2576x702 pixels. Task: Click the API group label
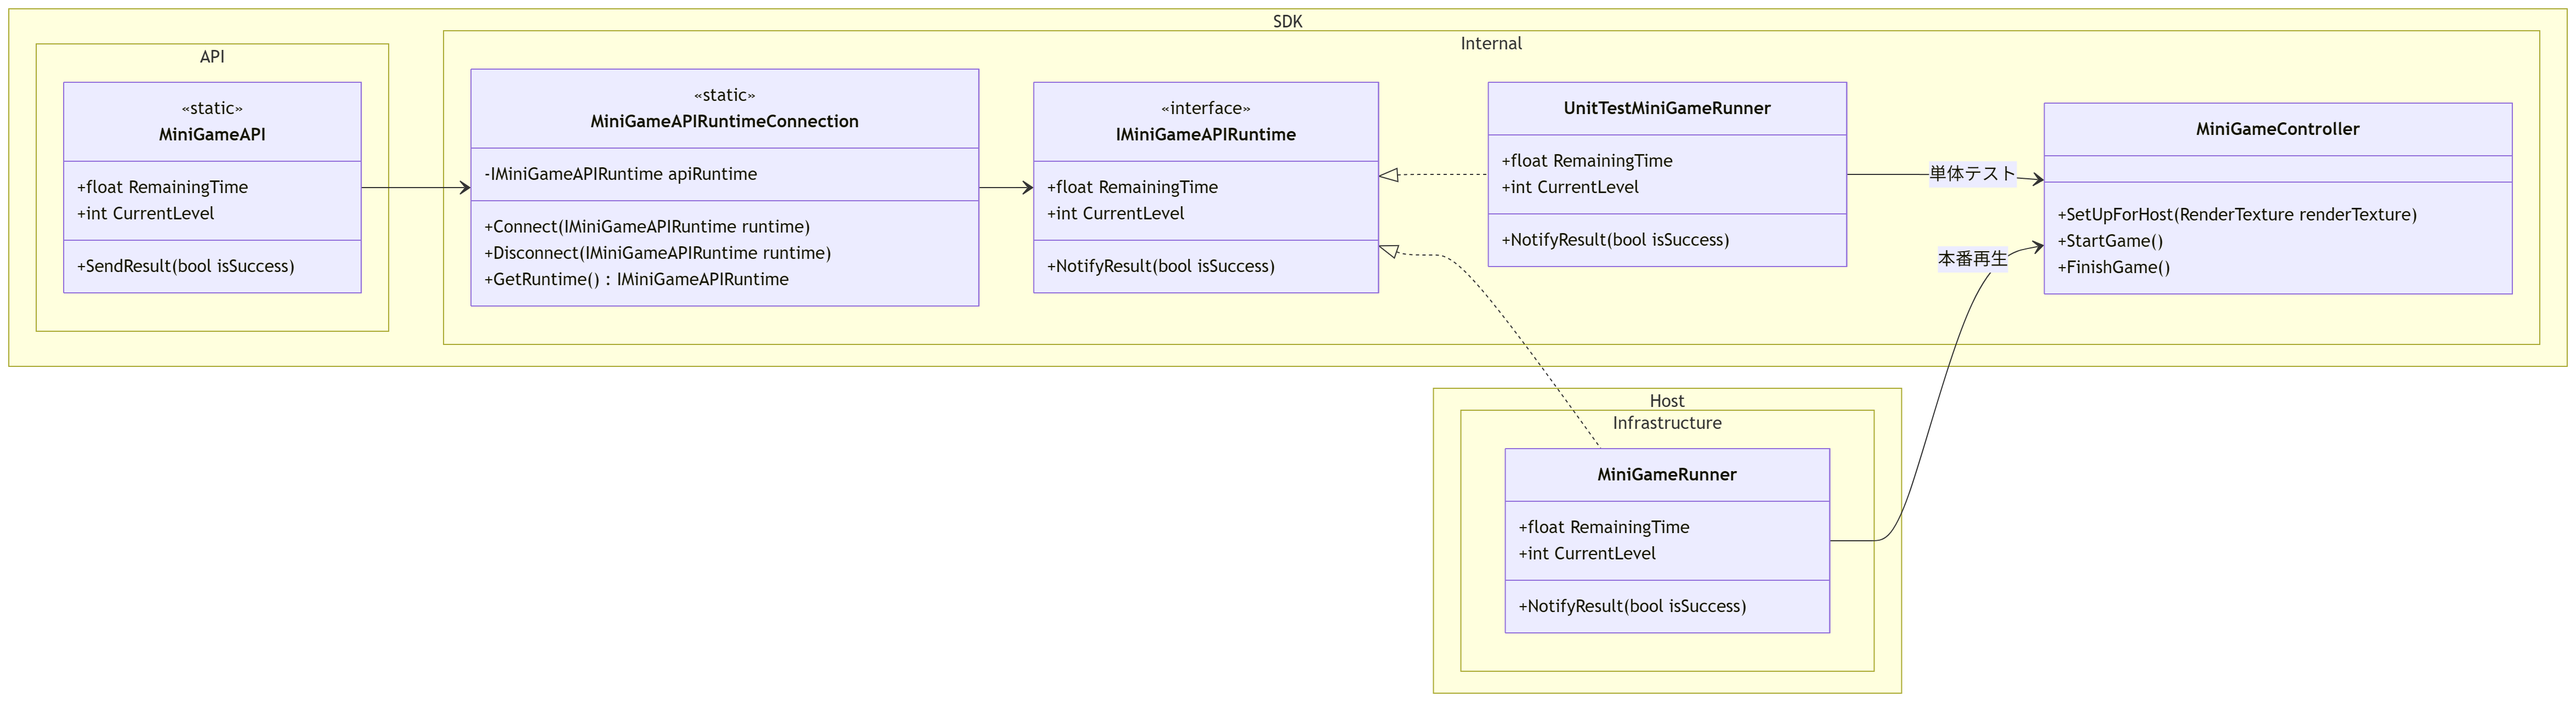[x=212, y=57]
